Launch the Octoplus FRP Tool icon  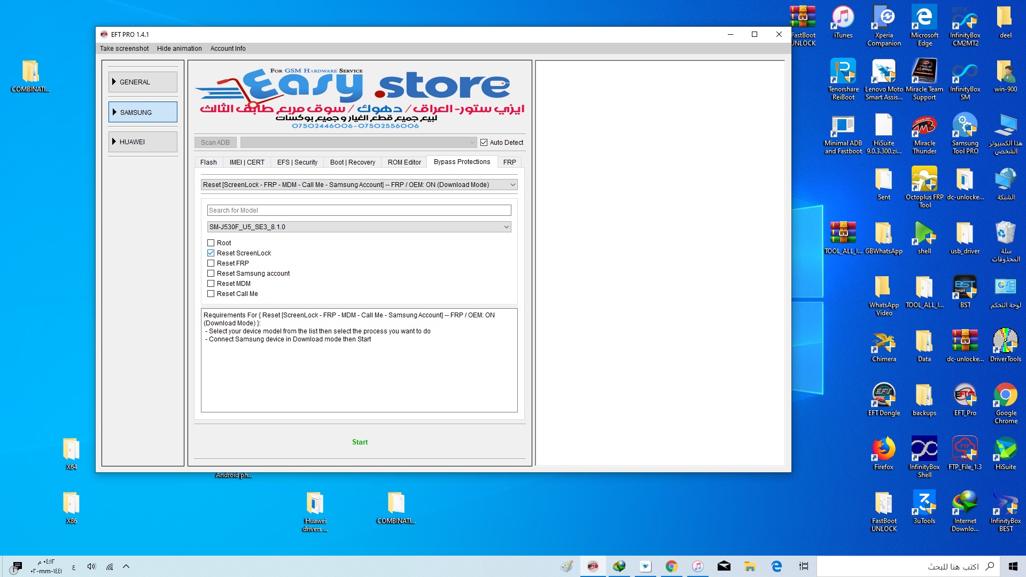(x=924, y=188)
